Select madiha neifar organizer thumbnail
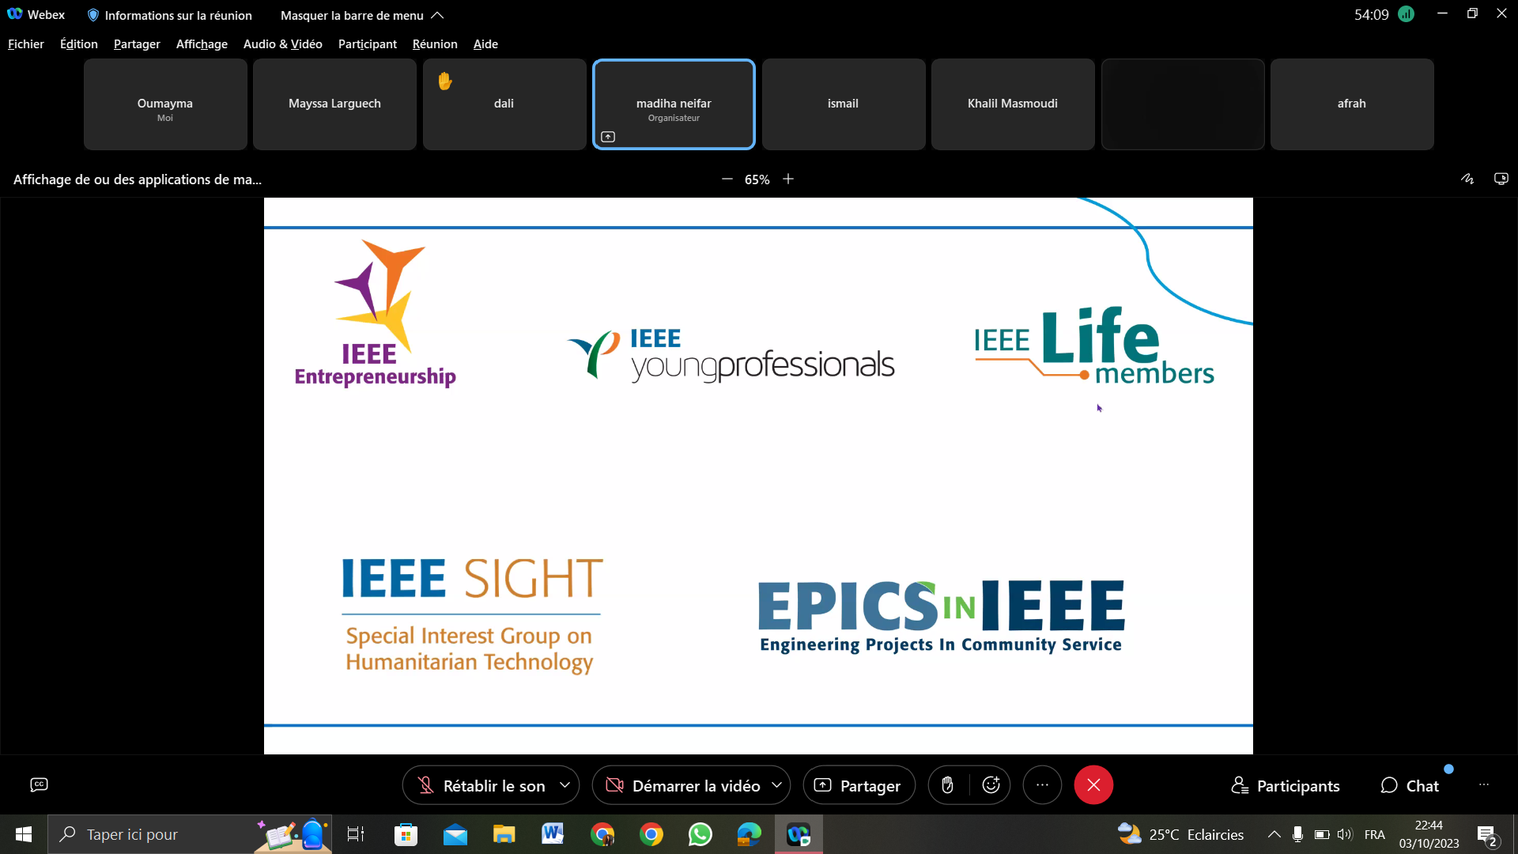This screenshot has width=1518, height=854. (674, 104)
